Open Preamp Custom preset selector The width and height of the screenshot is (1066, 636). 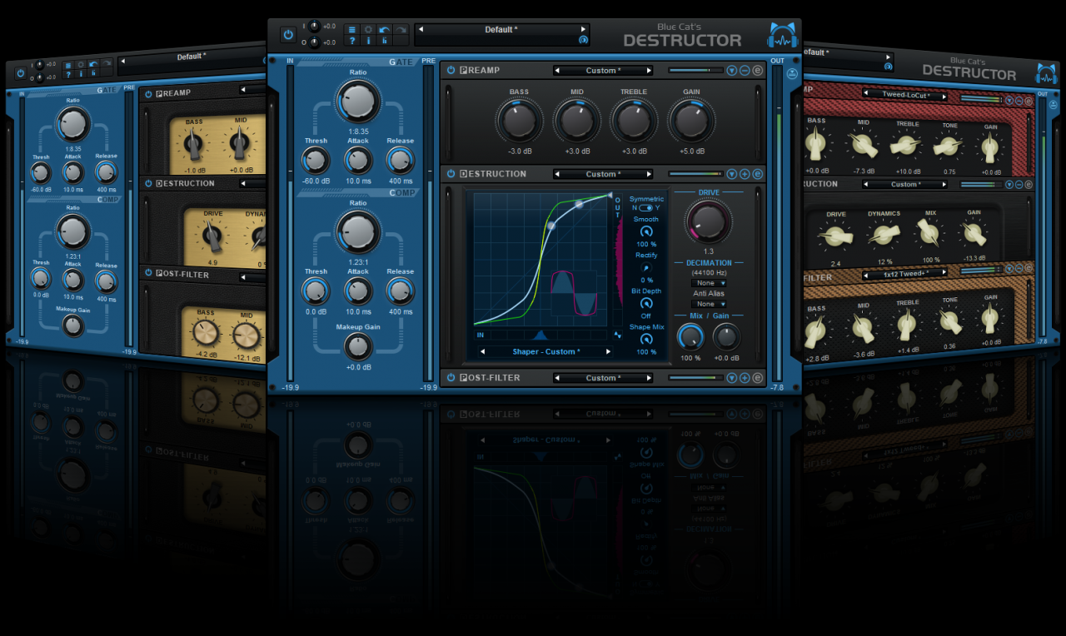tap(603, 71)
